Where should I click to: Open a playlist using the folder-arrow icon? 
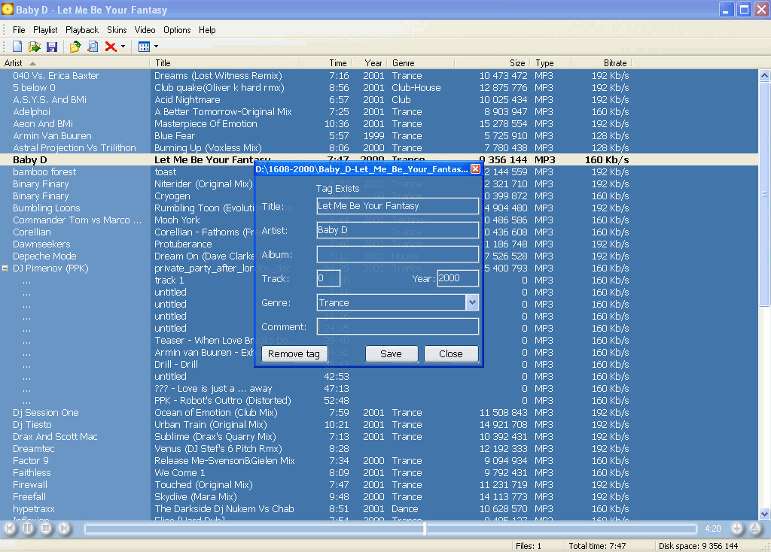click(x=35, y=47)
